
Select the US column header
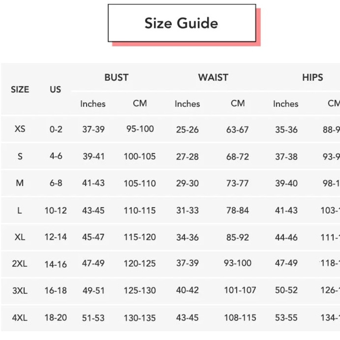[x=55, y=90]
